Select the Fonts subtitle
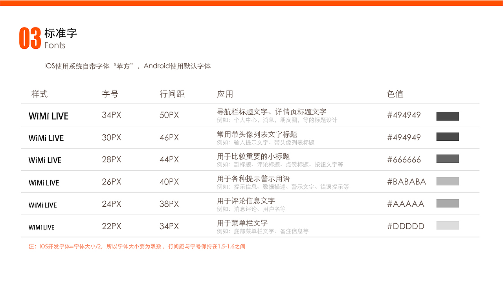 pos(55,46)
